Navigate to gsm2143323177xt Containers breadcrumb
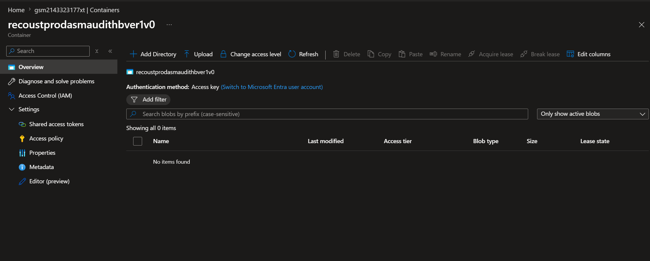The height and width of the screenshot is (261, 650). (77, 10)
